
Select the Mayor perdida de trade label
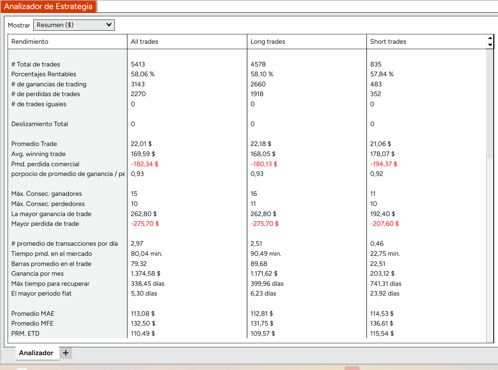tap(45, 224)
